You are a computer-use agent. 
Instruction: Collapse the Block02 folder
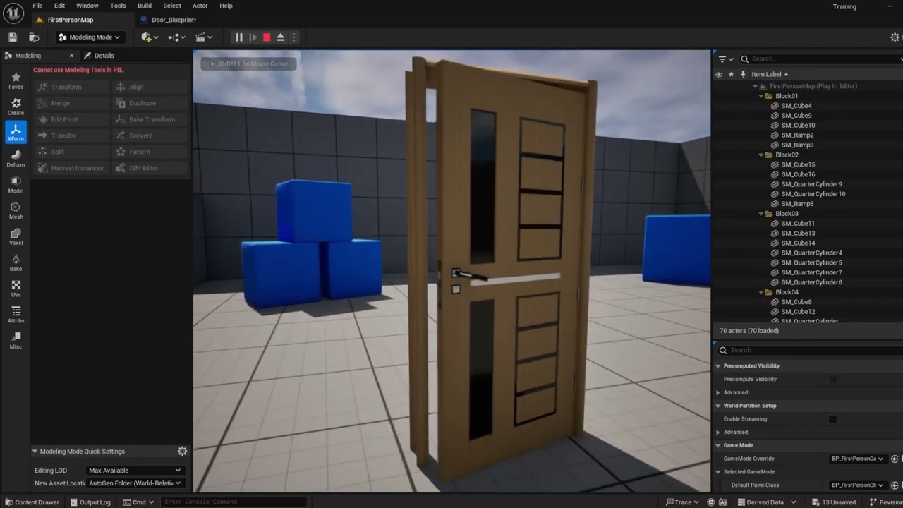point(761,155)
